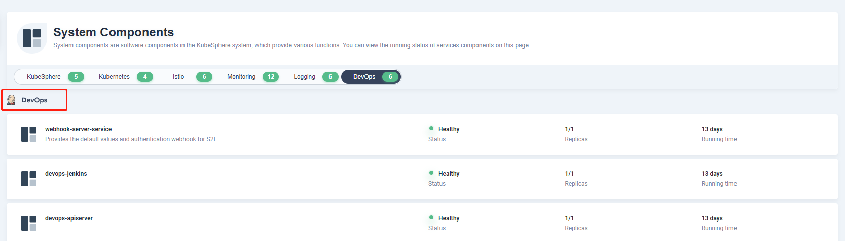
Task: Click the Healthy status of webhook-server-service
Action: click(x=449, y=129)
